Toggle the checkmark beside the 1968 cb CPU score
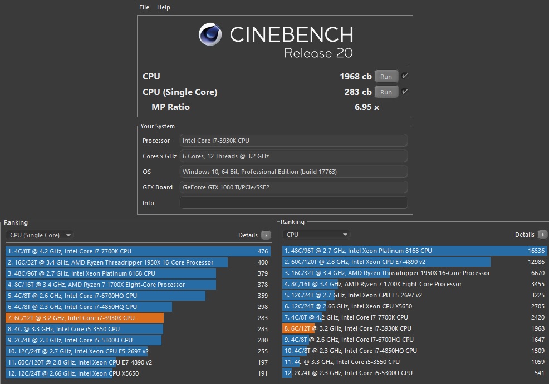 tap(404, 76)
